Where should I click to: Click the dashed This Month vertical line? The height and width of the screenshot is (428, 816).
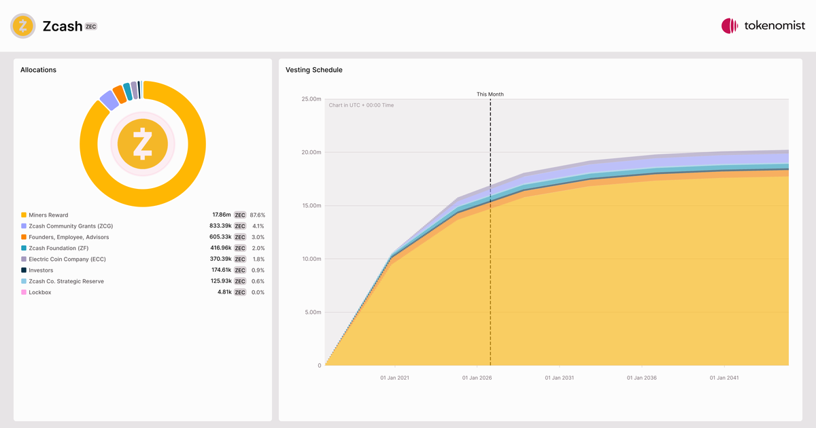coord(490,231)
